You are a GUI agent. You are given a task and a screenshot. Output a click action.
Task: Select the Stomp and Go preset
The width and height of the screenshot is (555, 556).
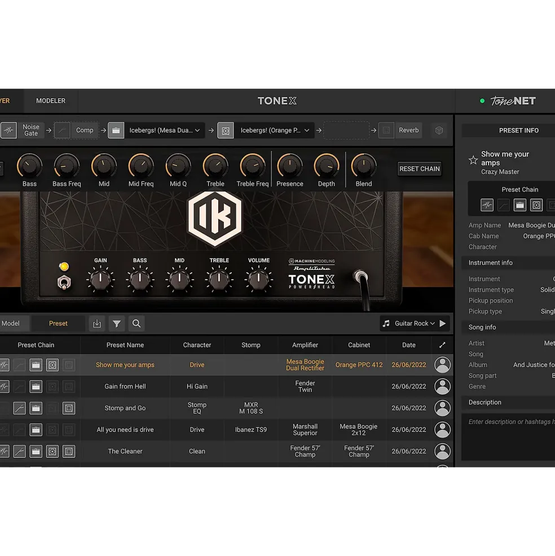125,408
